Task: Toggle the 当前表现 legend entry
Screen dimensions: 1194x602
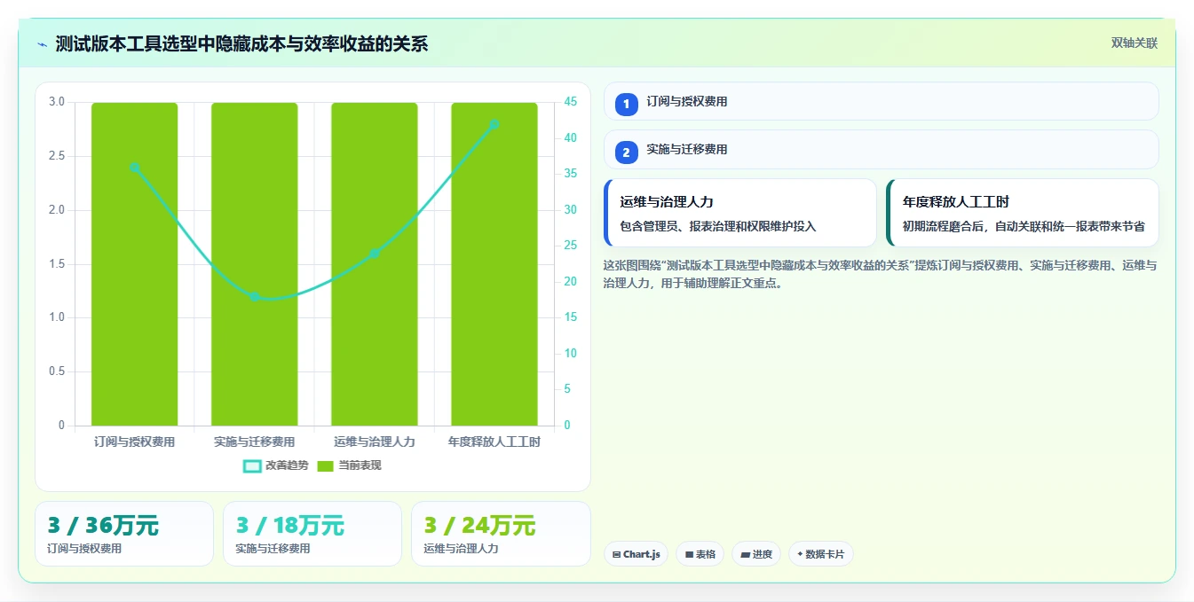Action: click(x=349, y=465)
